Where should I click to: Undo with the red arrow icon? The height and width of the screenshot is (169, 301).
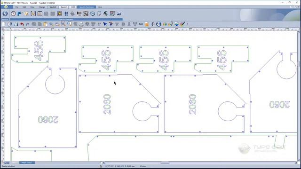tap(22, 24)
